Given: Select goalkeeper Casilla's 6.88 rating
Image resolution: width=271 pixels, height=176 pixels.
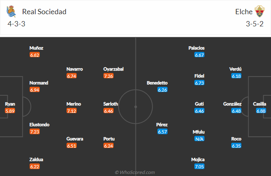Looking at the screenshot, I should [261, 111].
